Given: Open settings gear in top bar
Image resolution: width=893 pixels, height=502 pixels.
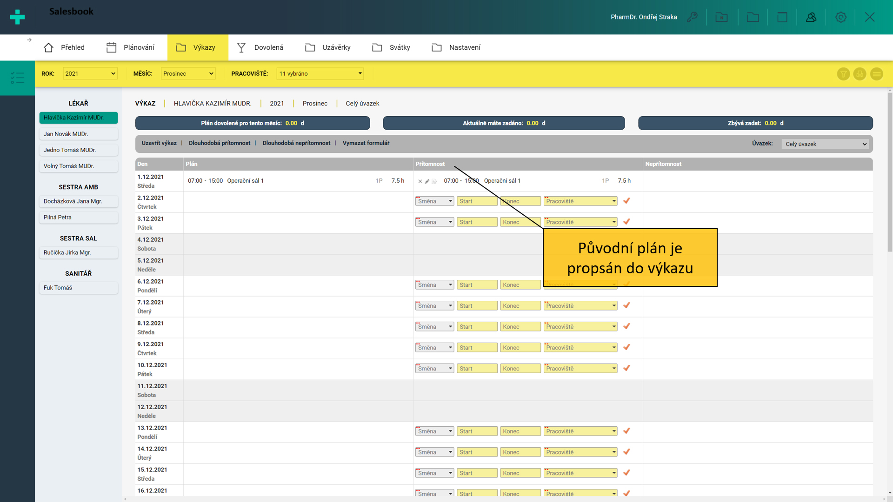Looking at the screenshot, I should tap(840, 17).
